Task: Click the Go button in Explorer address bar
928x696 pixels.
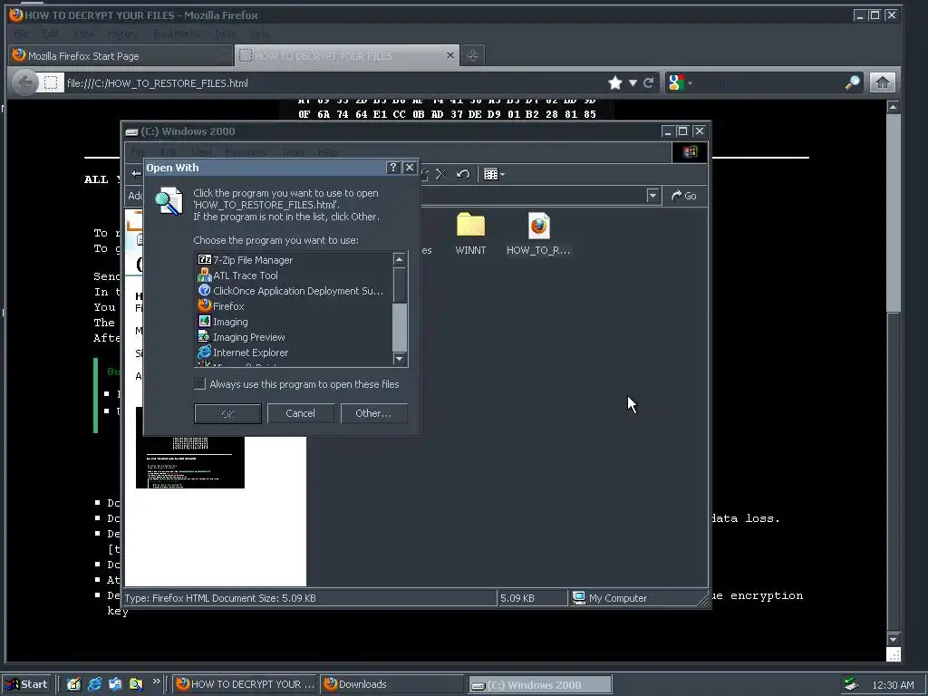Action: pyautogui.click(x=684, y=196)
